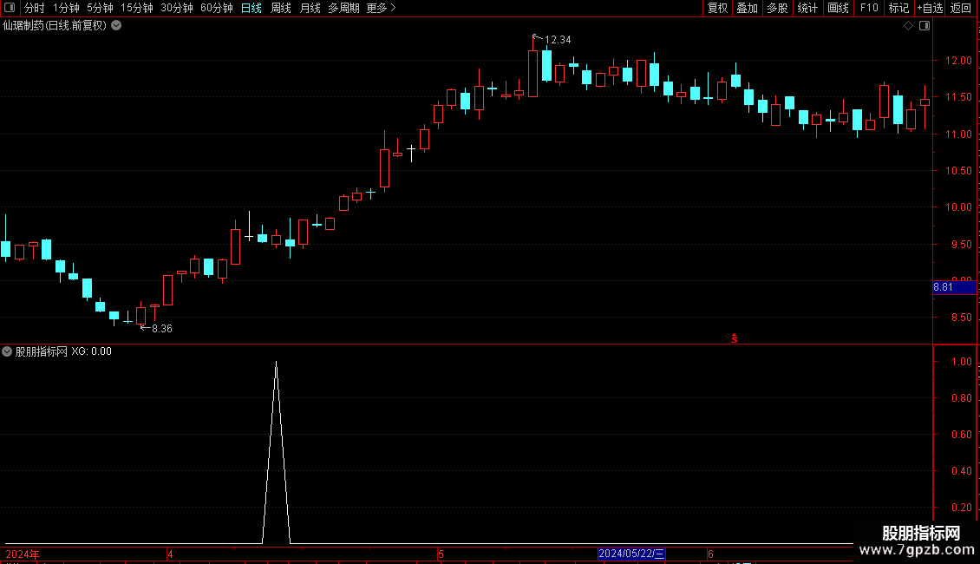980x564 pixels.
Task: Open 多周期 multi-period view
Action: click(x=343, y=8)
